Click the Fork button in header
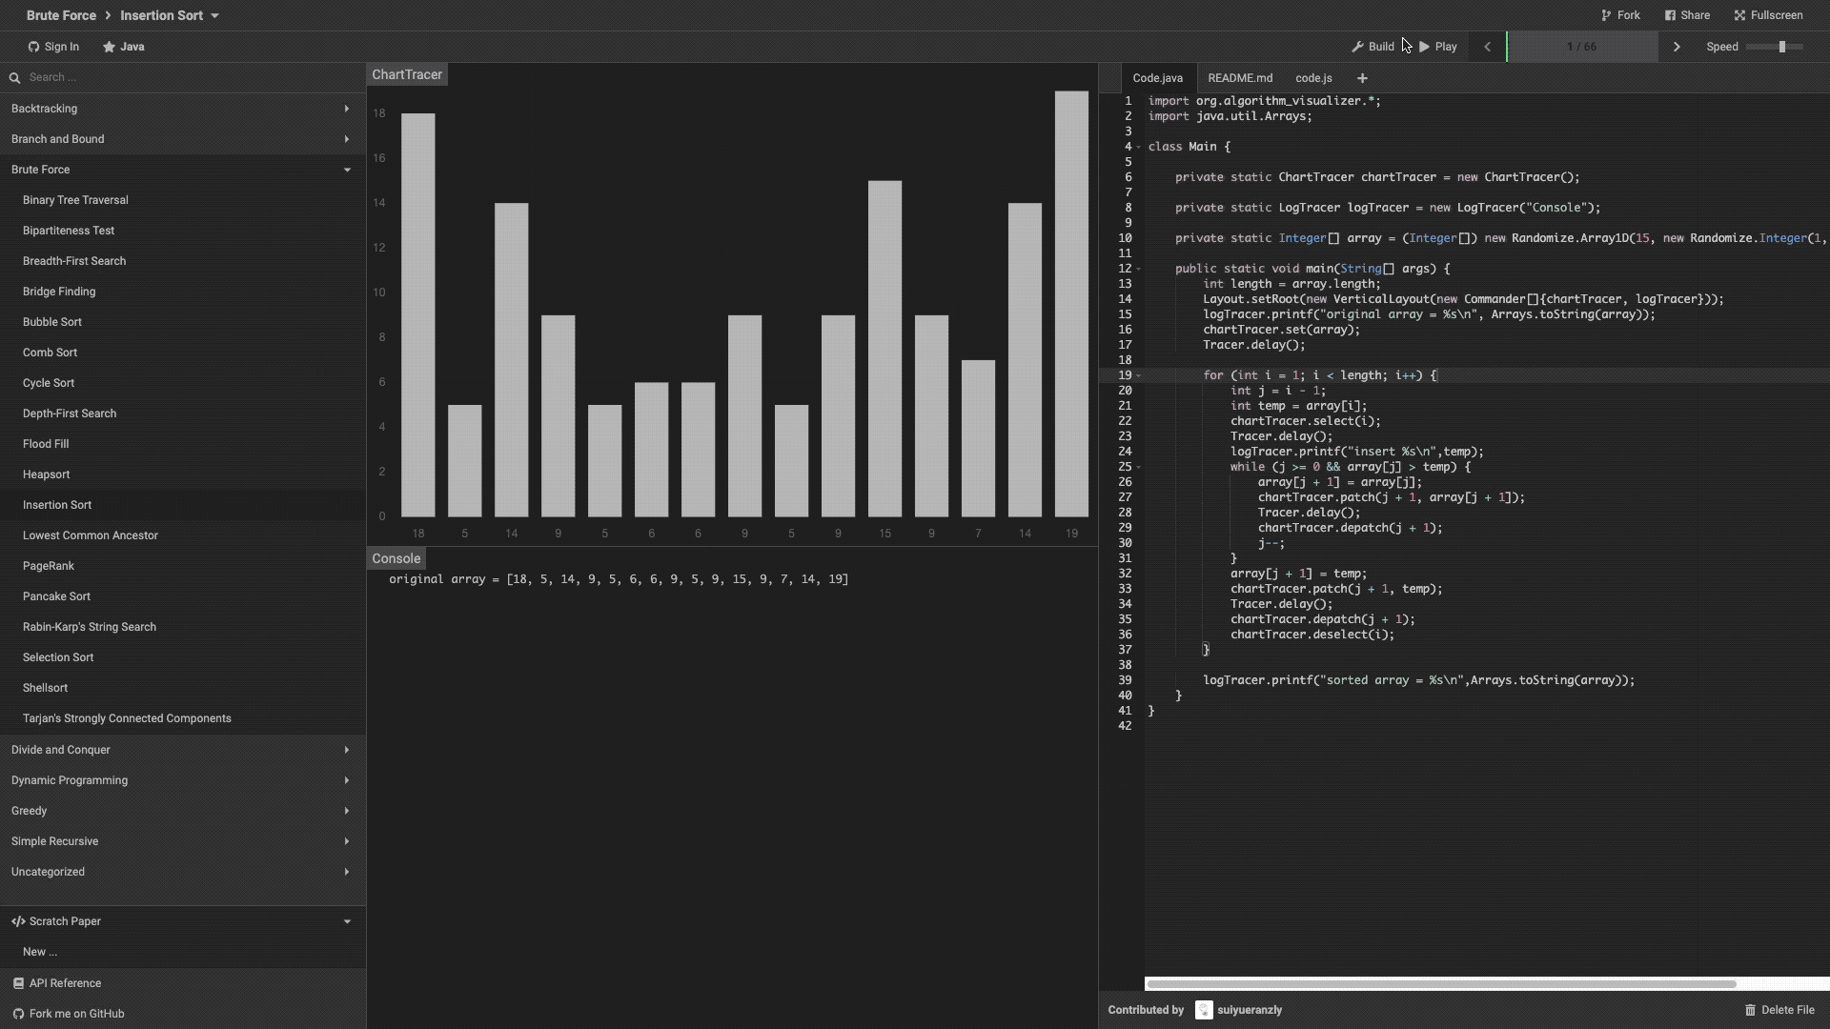 tap(1620, 15)
